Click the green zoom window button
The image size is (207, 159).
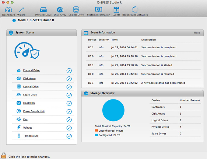tap(12, 2)
